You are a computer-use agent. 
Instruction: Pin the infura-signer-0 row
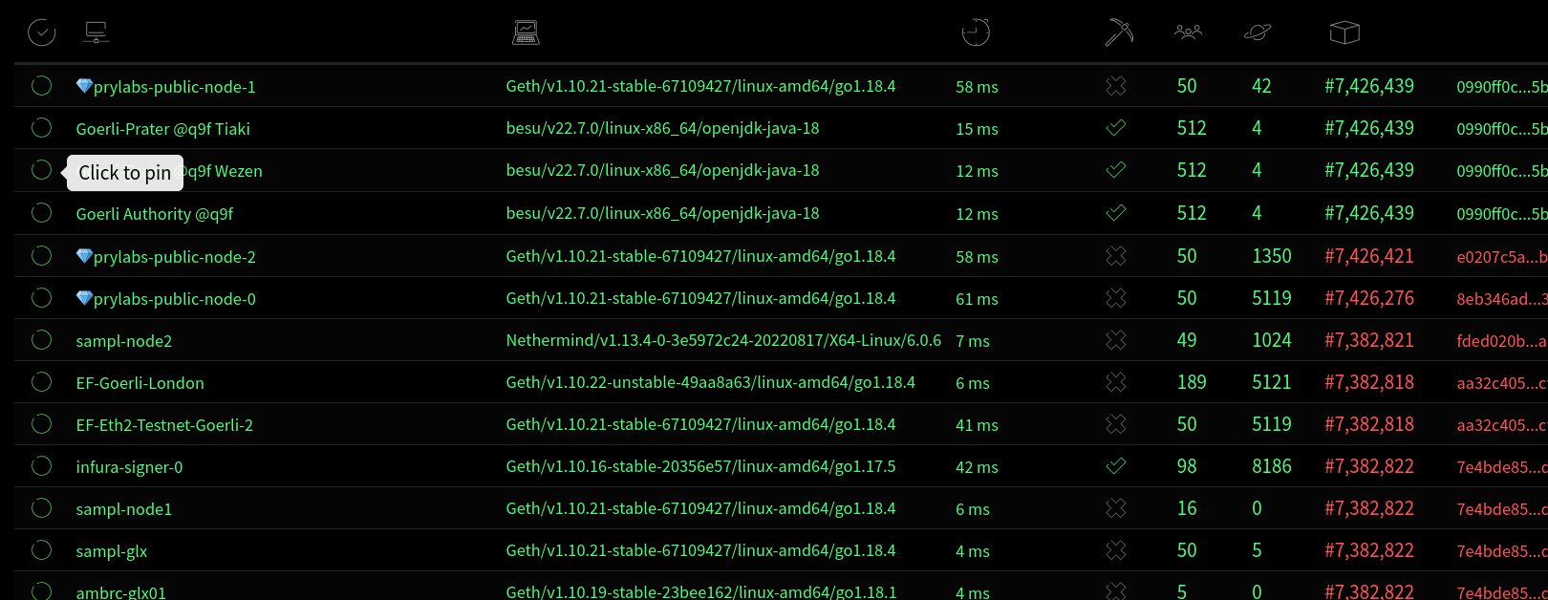41,466
